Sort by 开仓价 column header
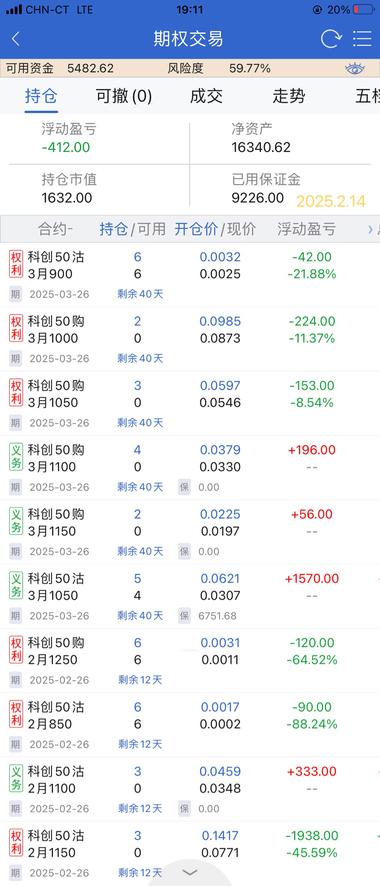 (196, 229)
